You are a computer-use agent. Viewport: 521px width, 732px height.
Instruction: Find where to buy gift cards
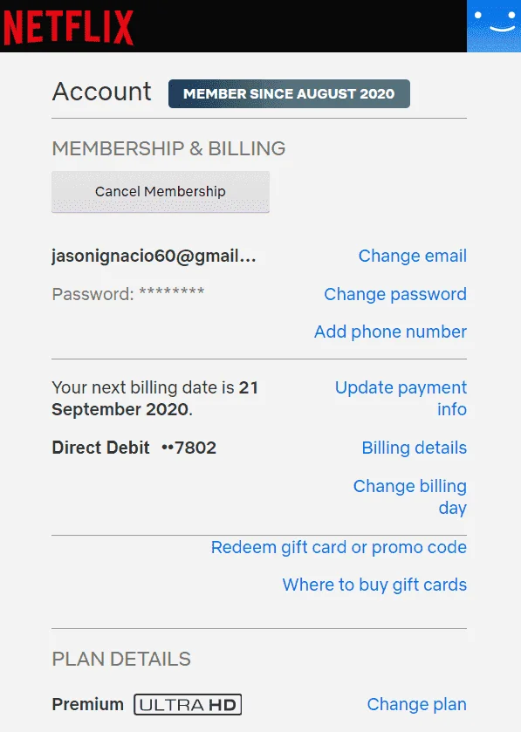click(x=374, y=585)
